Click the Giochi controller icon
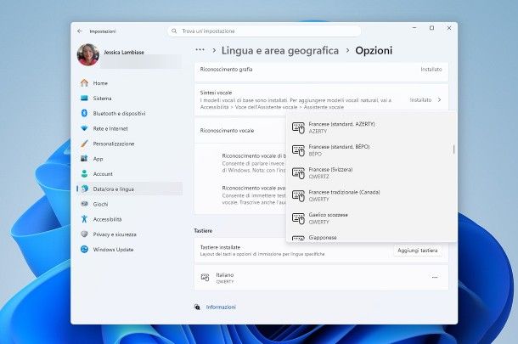Viewport: 518px width, 344px height. [85, 204]
